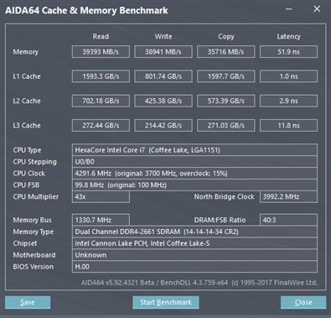
Task: Select the Memory Type description field
Action: pyautogui.click(x=194, y=232)
